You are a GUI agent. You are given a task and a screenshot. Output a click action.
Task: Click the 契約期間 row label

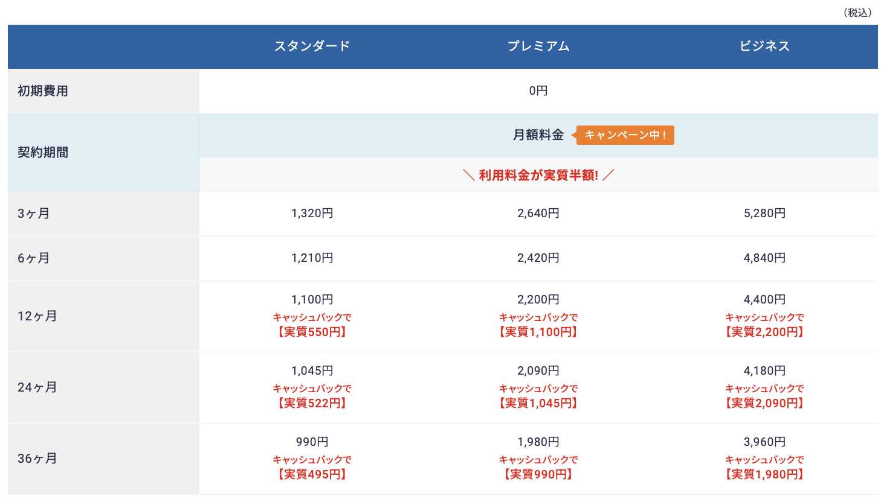[x=43, y=153]
